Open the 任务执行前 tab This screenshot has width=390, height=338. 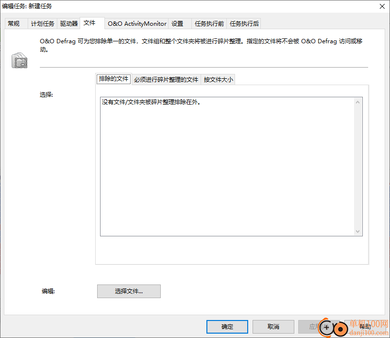[209, 24]
